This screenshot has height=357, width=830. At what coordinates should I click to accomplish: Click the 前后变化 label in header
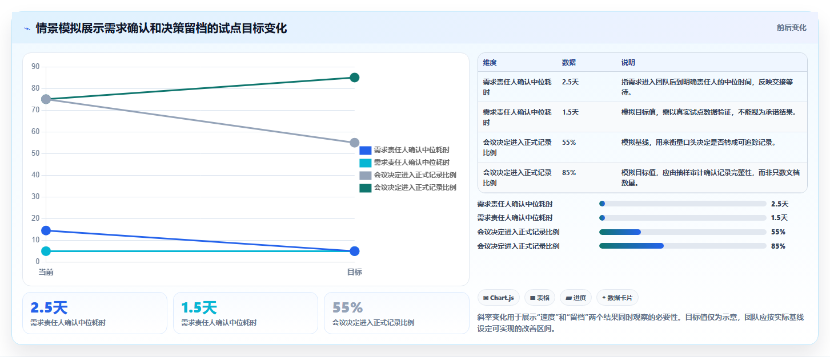[791, 27]
